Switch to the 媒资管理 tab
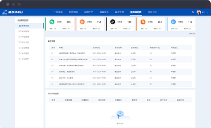Image resolution: width=211 pixels, height=128 pixels. pyautogui.click(x=119, y=12)
